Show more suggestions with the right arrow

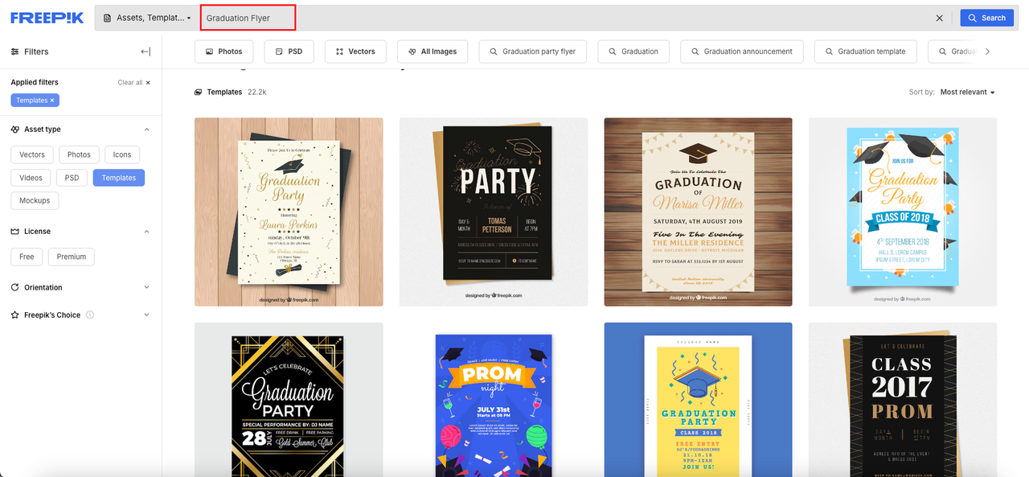point(987,51)
